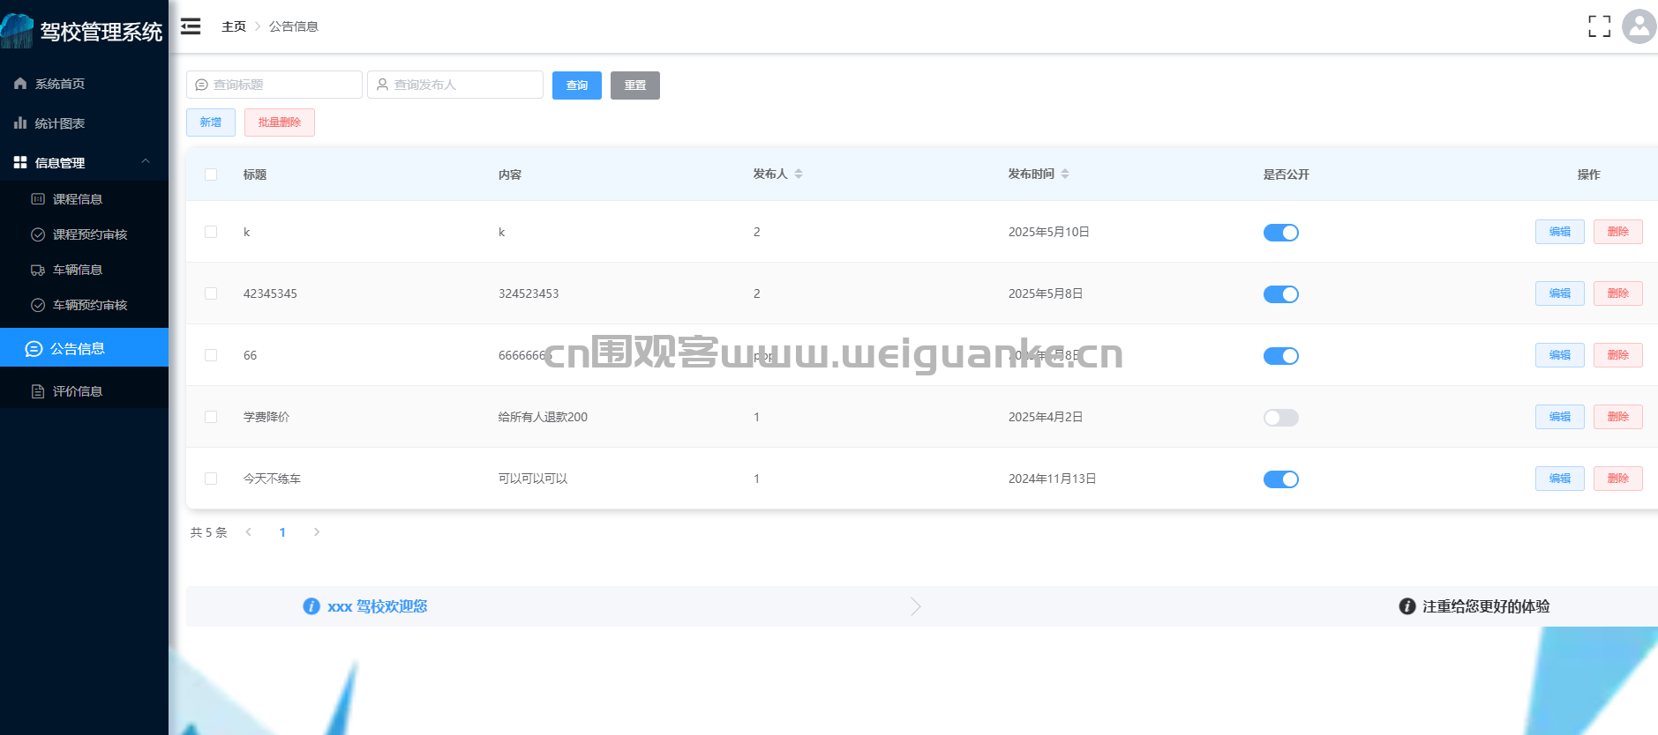Viewport: 1658px width, 735px height.
Task: Collapse the sidebar with the hamburger icon
Action: (191, 26)
